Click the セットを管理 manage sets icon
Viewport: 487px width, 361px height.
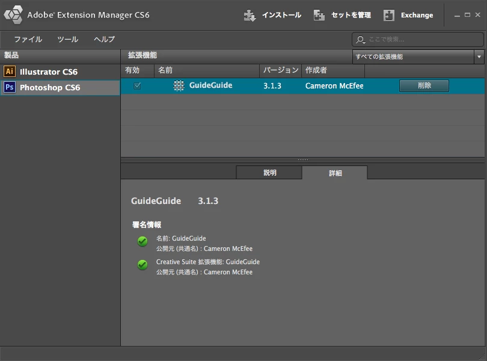coord(319,15)
